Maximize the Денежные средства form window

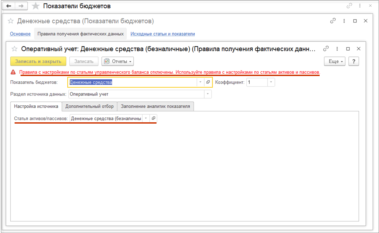coord(355,21)
